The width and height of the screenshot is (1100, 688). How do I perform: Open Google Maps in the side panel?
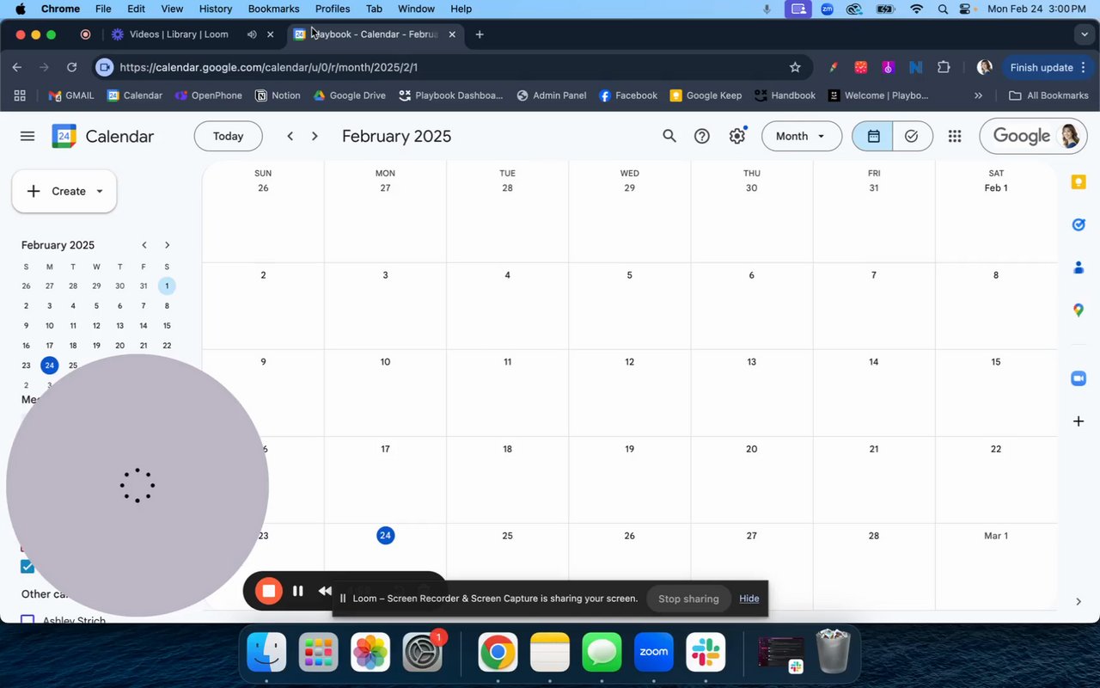point(1079,310)
